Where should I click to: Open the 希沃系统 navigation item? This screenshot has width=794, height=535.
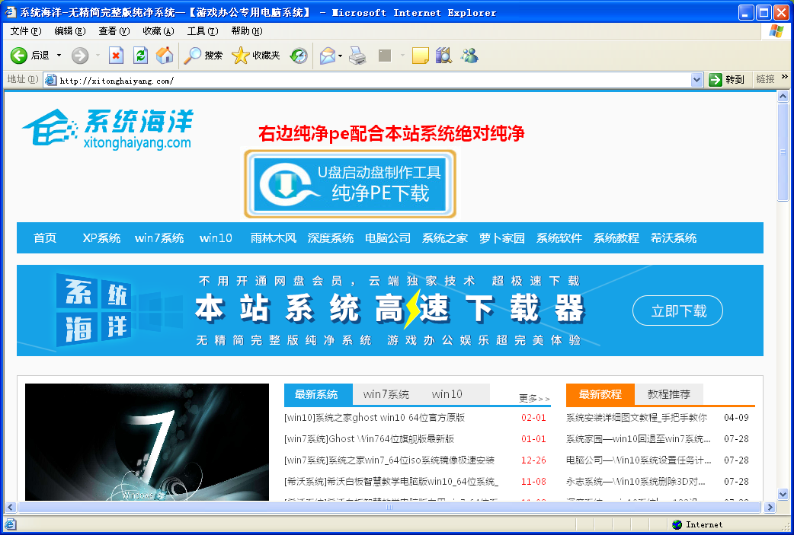pyautogui.click(x=674, y=237)
